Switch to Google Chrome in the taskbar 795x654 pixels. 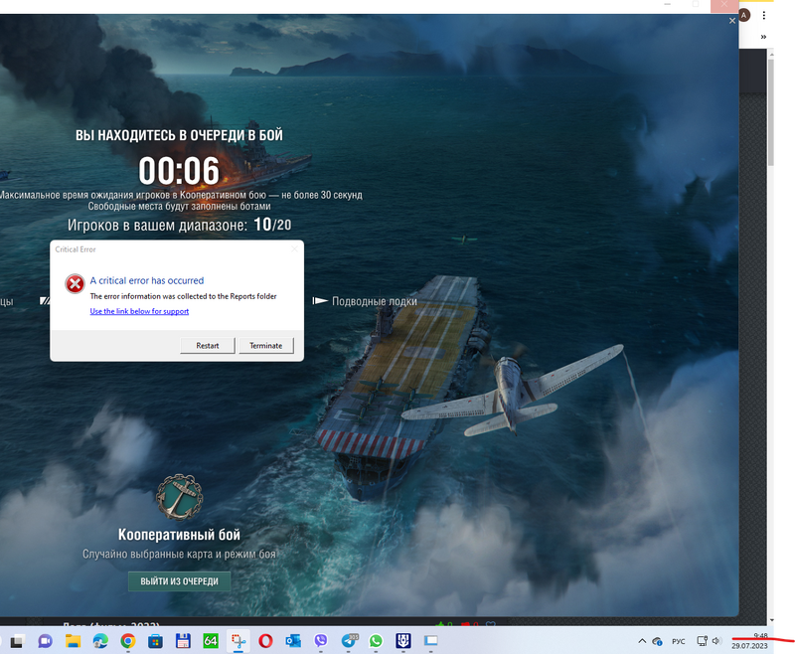[x=128, y=641]
